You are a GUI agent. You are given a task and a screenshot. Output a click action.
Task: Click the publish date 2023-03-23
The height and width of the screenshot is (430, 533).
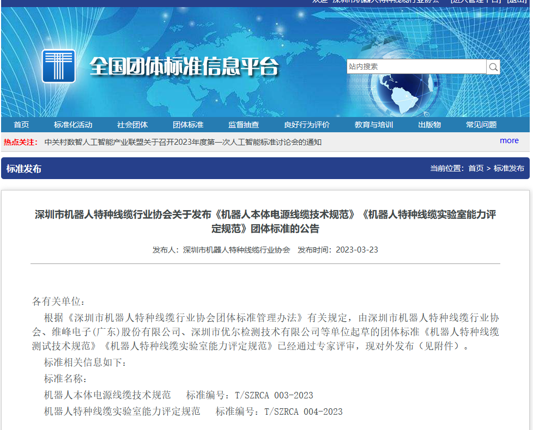pyautogui.click(x=357, y=250)
